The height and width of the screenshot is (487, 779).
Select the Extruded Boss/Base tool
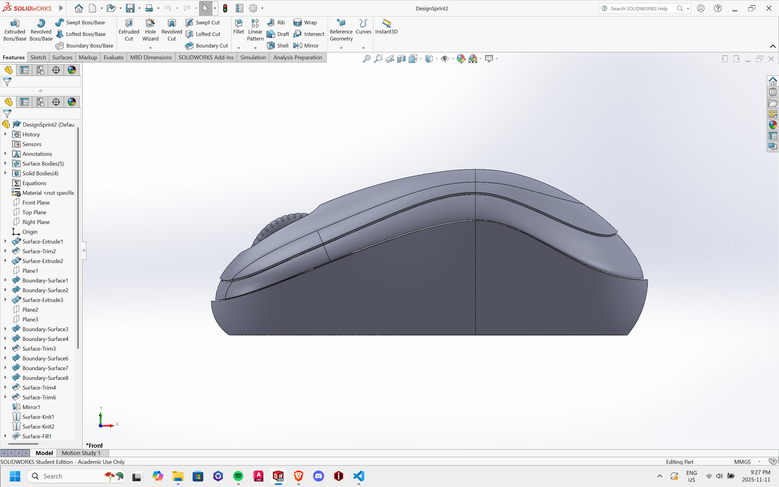tap(15, 30)
